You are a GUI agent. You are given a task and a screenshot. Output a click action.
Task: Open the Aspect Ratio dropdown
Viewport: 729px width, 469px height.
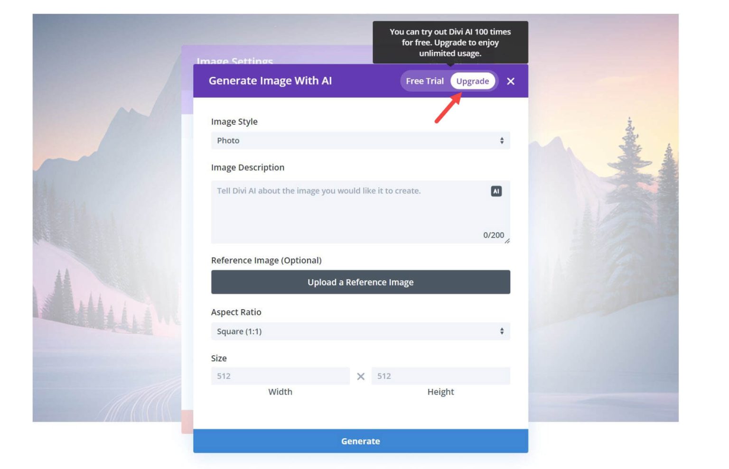click(360, 331)
